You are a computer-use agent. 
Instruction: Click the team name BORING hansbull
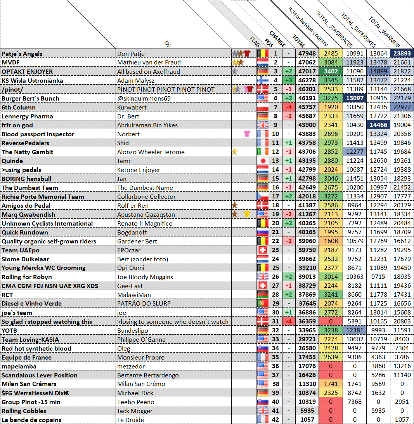tap(26, 179)
